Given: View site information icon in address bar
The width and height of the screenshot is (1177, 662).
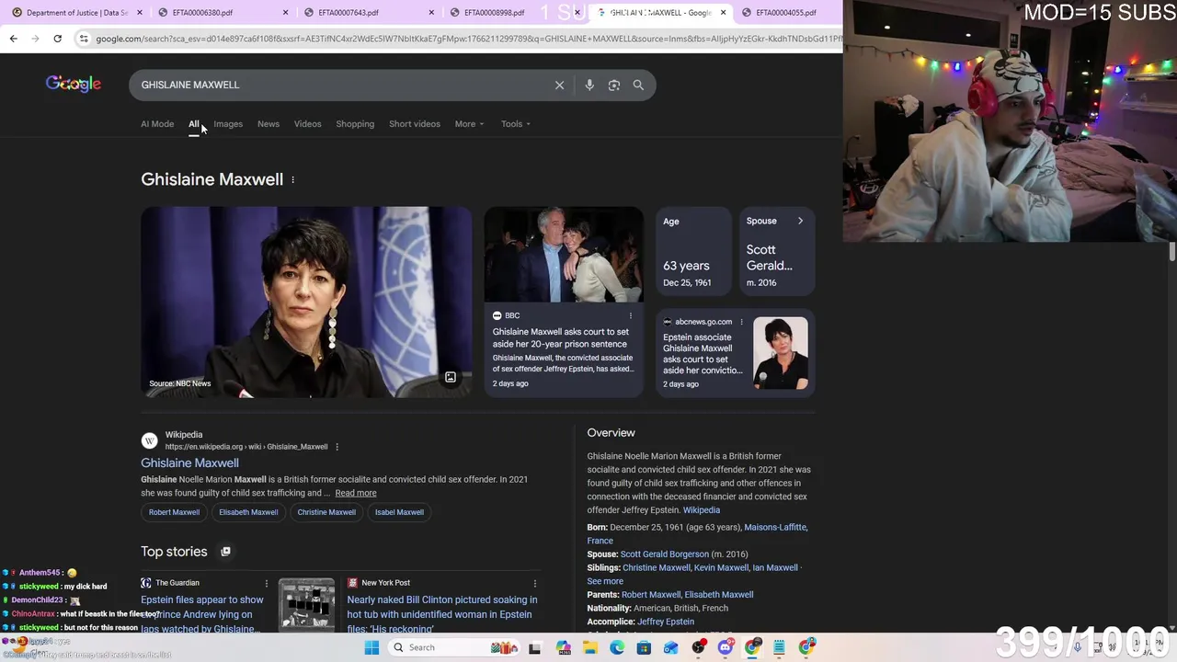Looking at the screenshot, I should [84, 39].
